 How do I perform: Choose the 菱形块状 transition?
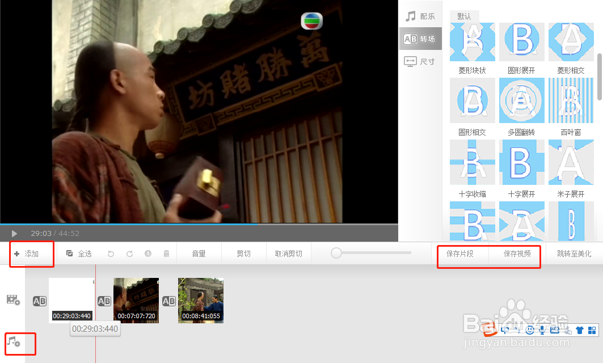coord(473,42)
